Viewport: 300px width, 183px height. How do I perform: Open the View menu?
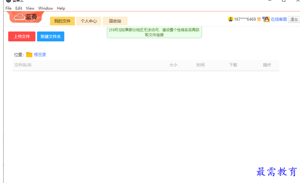pos(30,8)
